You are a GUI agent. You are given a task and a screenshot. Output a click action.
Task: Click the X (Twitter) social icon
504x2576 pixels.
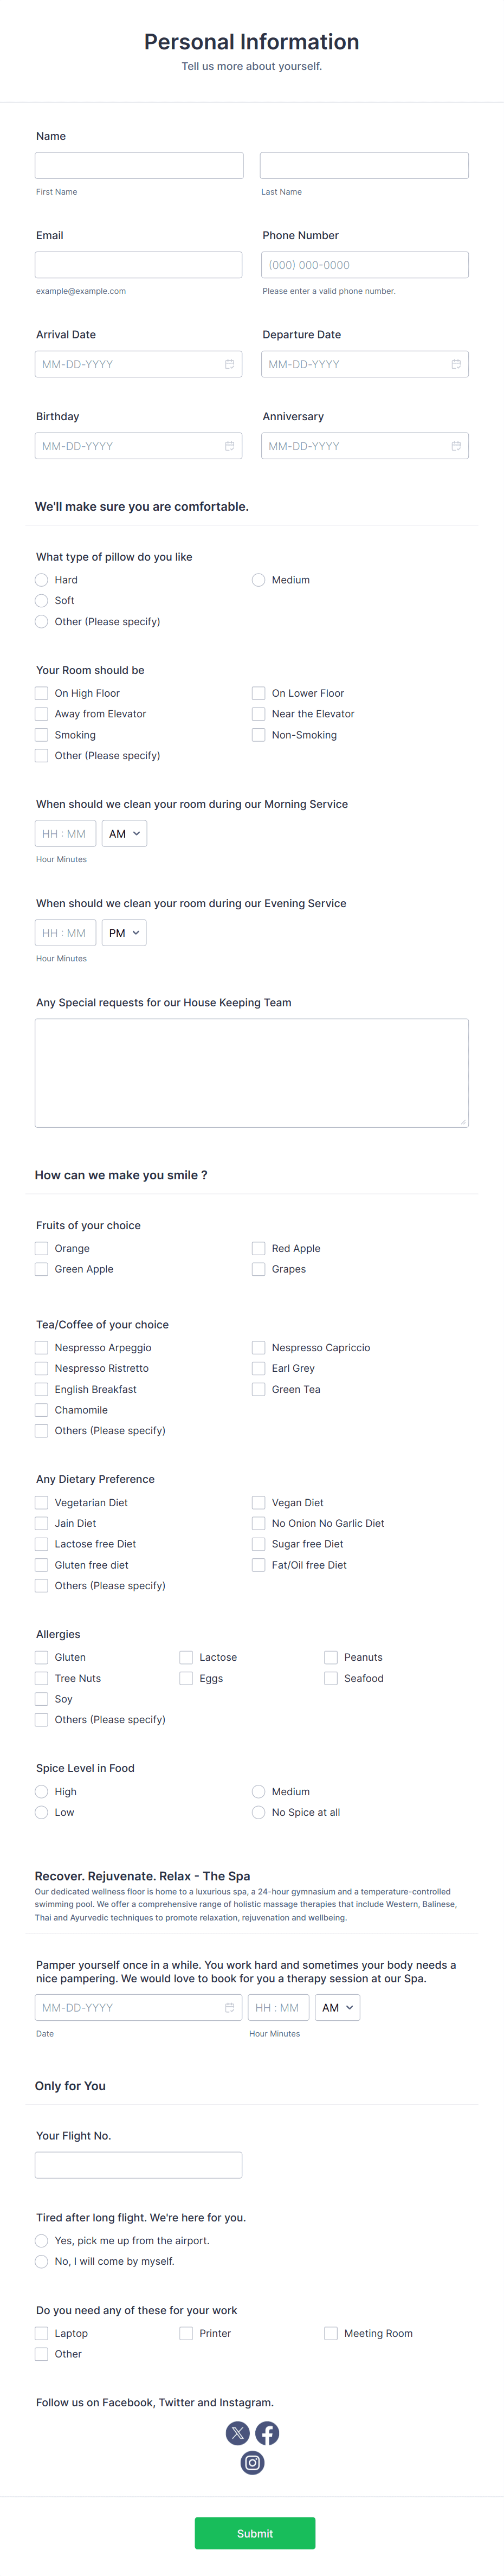point(238,2433)
